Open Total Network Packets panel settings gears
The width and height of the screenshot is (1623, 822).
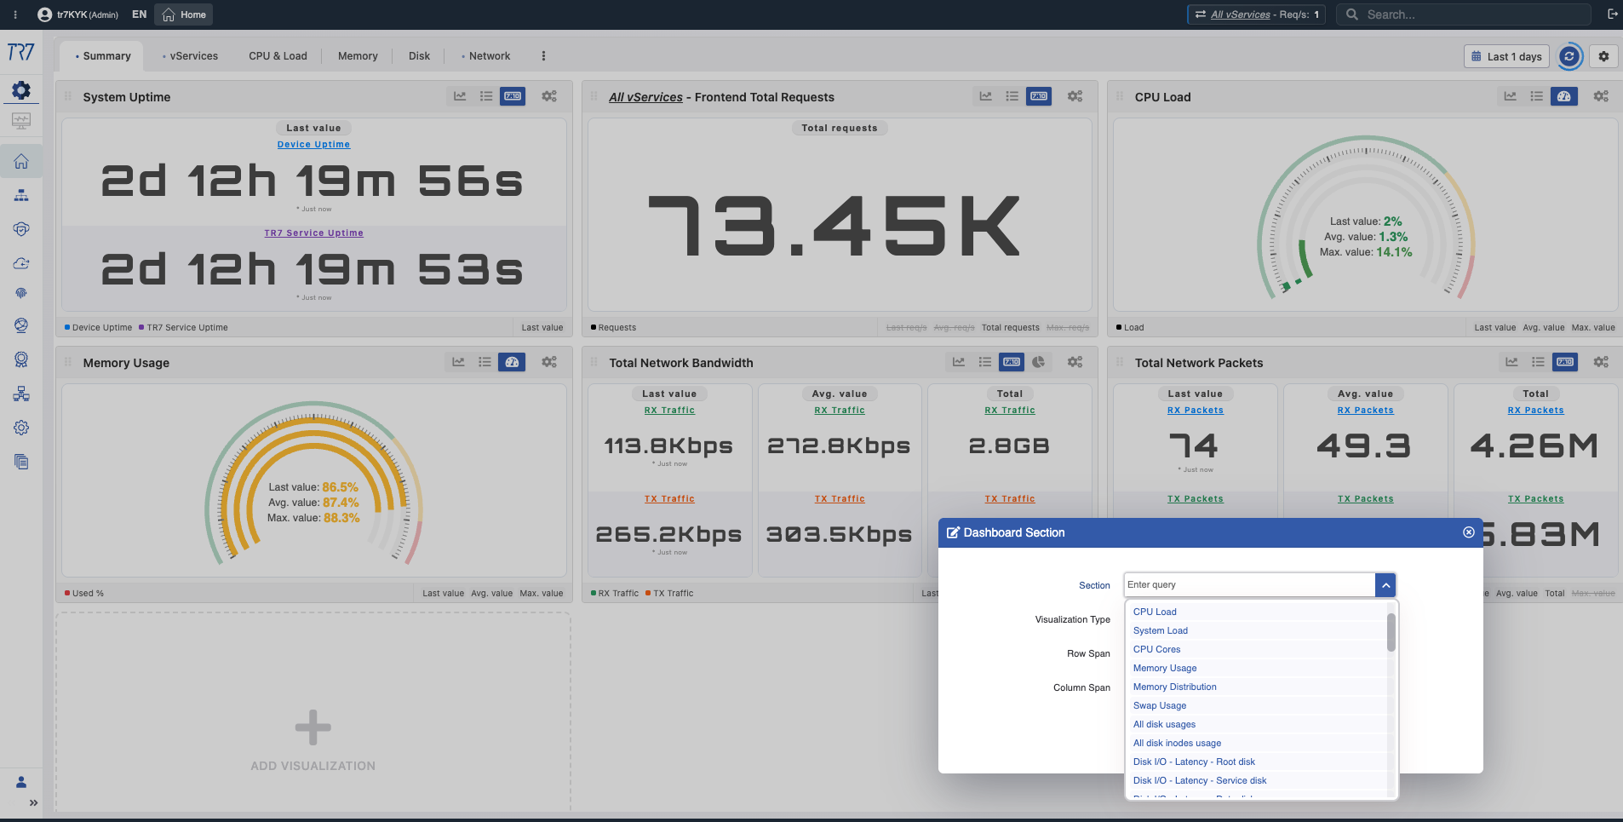(1601, 362)
